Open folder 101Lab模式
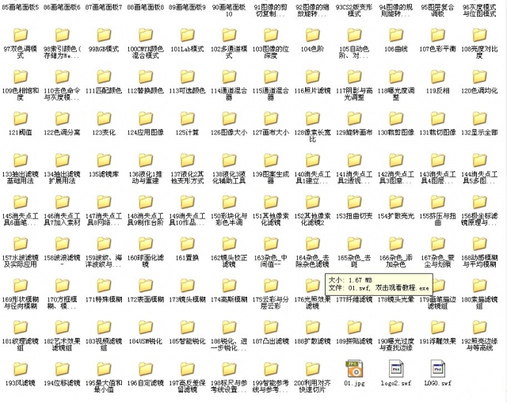The width and height of the screenshot is (507, 402). point(187,35)
